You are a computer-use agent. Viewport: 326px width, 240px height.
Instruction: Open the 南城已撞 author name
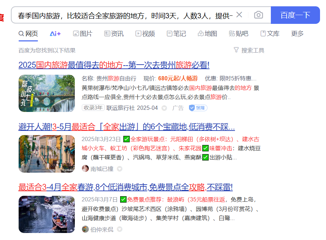coord(102,169)
